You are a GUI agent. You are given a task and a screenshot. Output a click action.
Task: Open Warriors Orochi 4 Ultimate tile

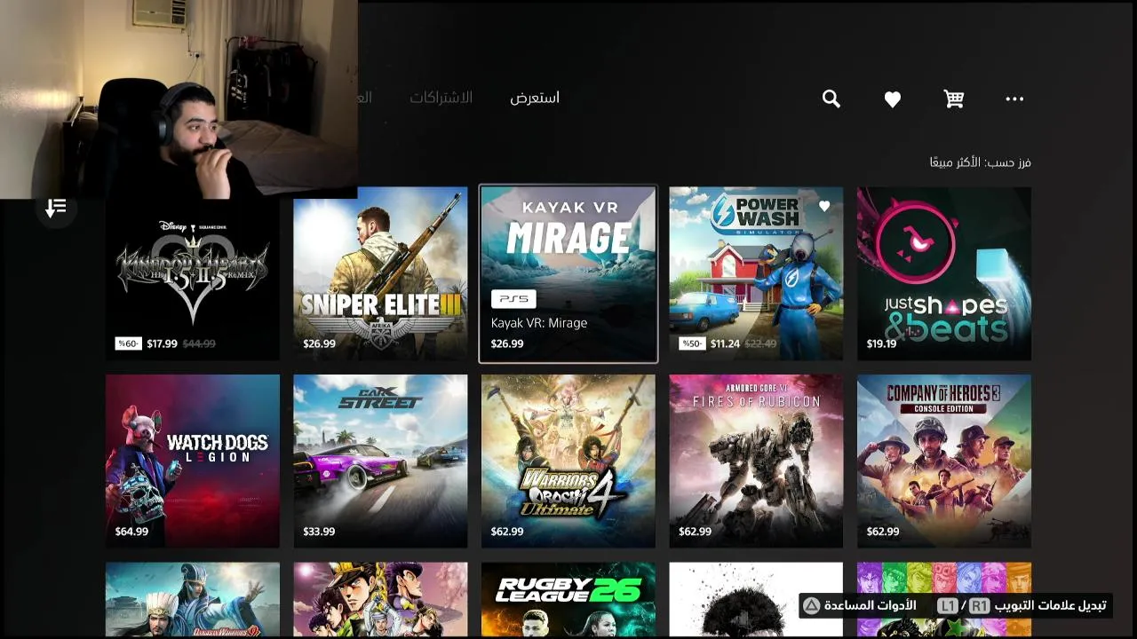coord(568,461)
